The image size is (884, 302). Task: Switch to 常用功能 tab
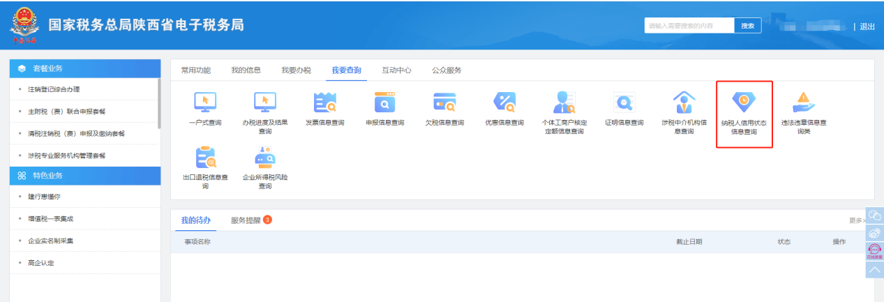[196, 70]
